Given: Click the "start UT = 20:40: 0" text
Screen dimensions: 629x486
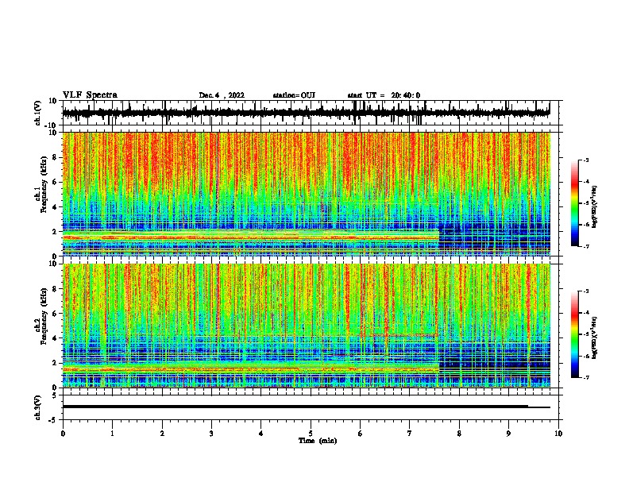Looking at the screenshot, I should pyautogui.click(x=384, y=95).
